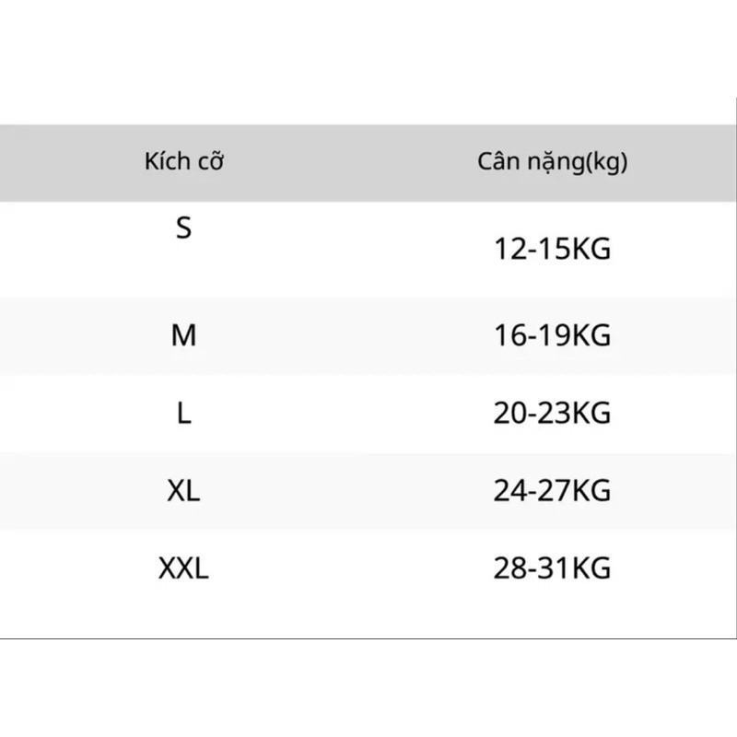Select the size S cell
The height and width of the screenshot is (737, 737).
tap(184, 228)
